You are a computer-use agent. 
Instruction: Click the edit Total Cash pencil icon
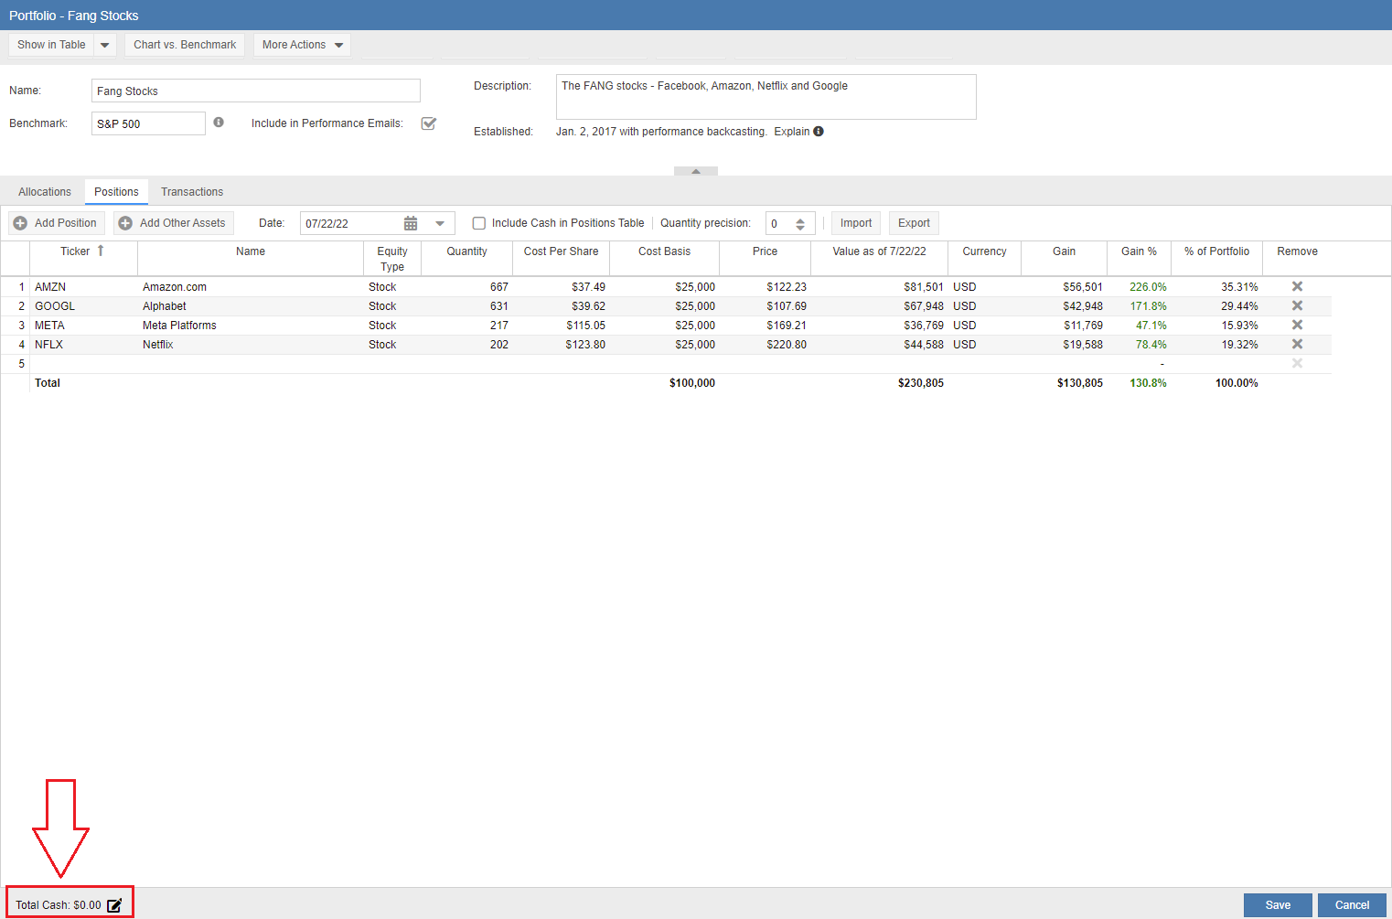114,905
